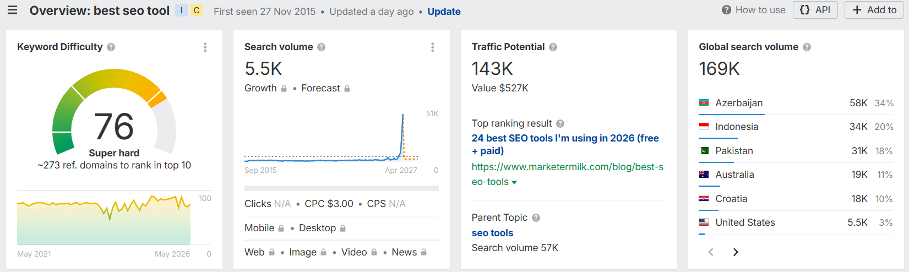
Task: Open the hamburger navigation menu
Action: click(x=12, y=10)
